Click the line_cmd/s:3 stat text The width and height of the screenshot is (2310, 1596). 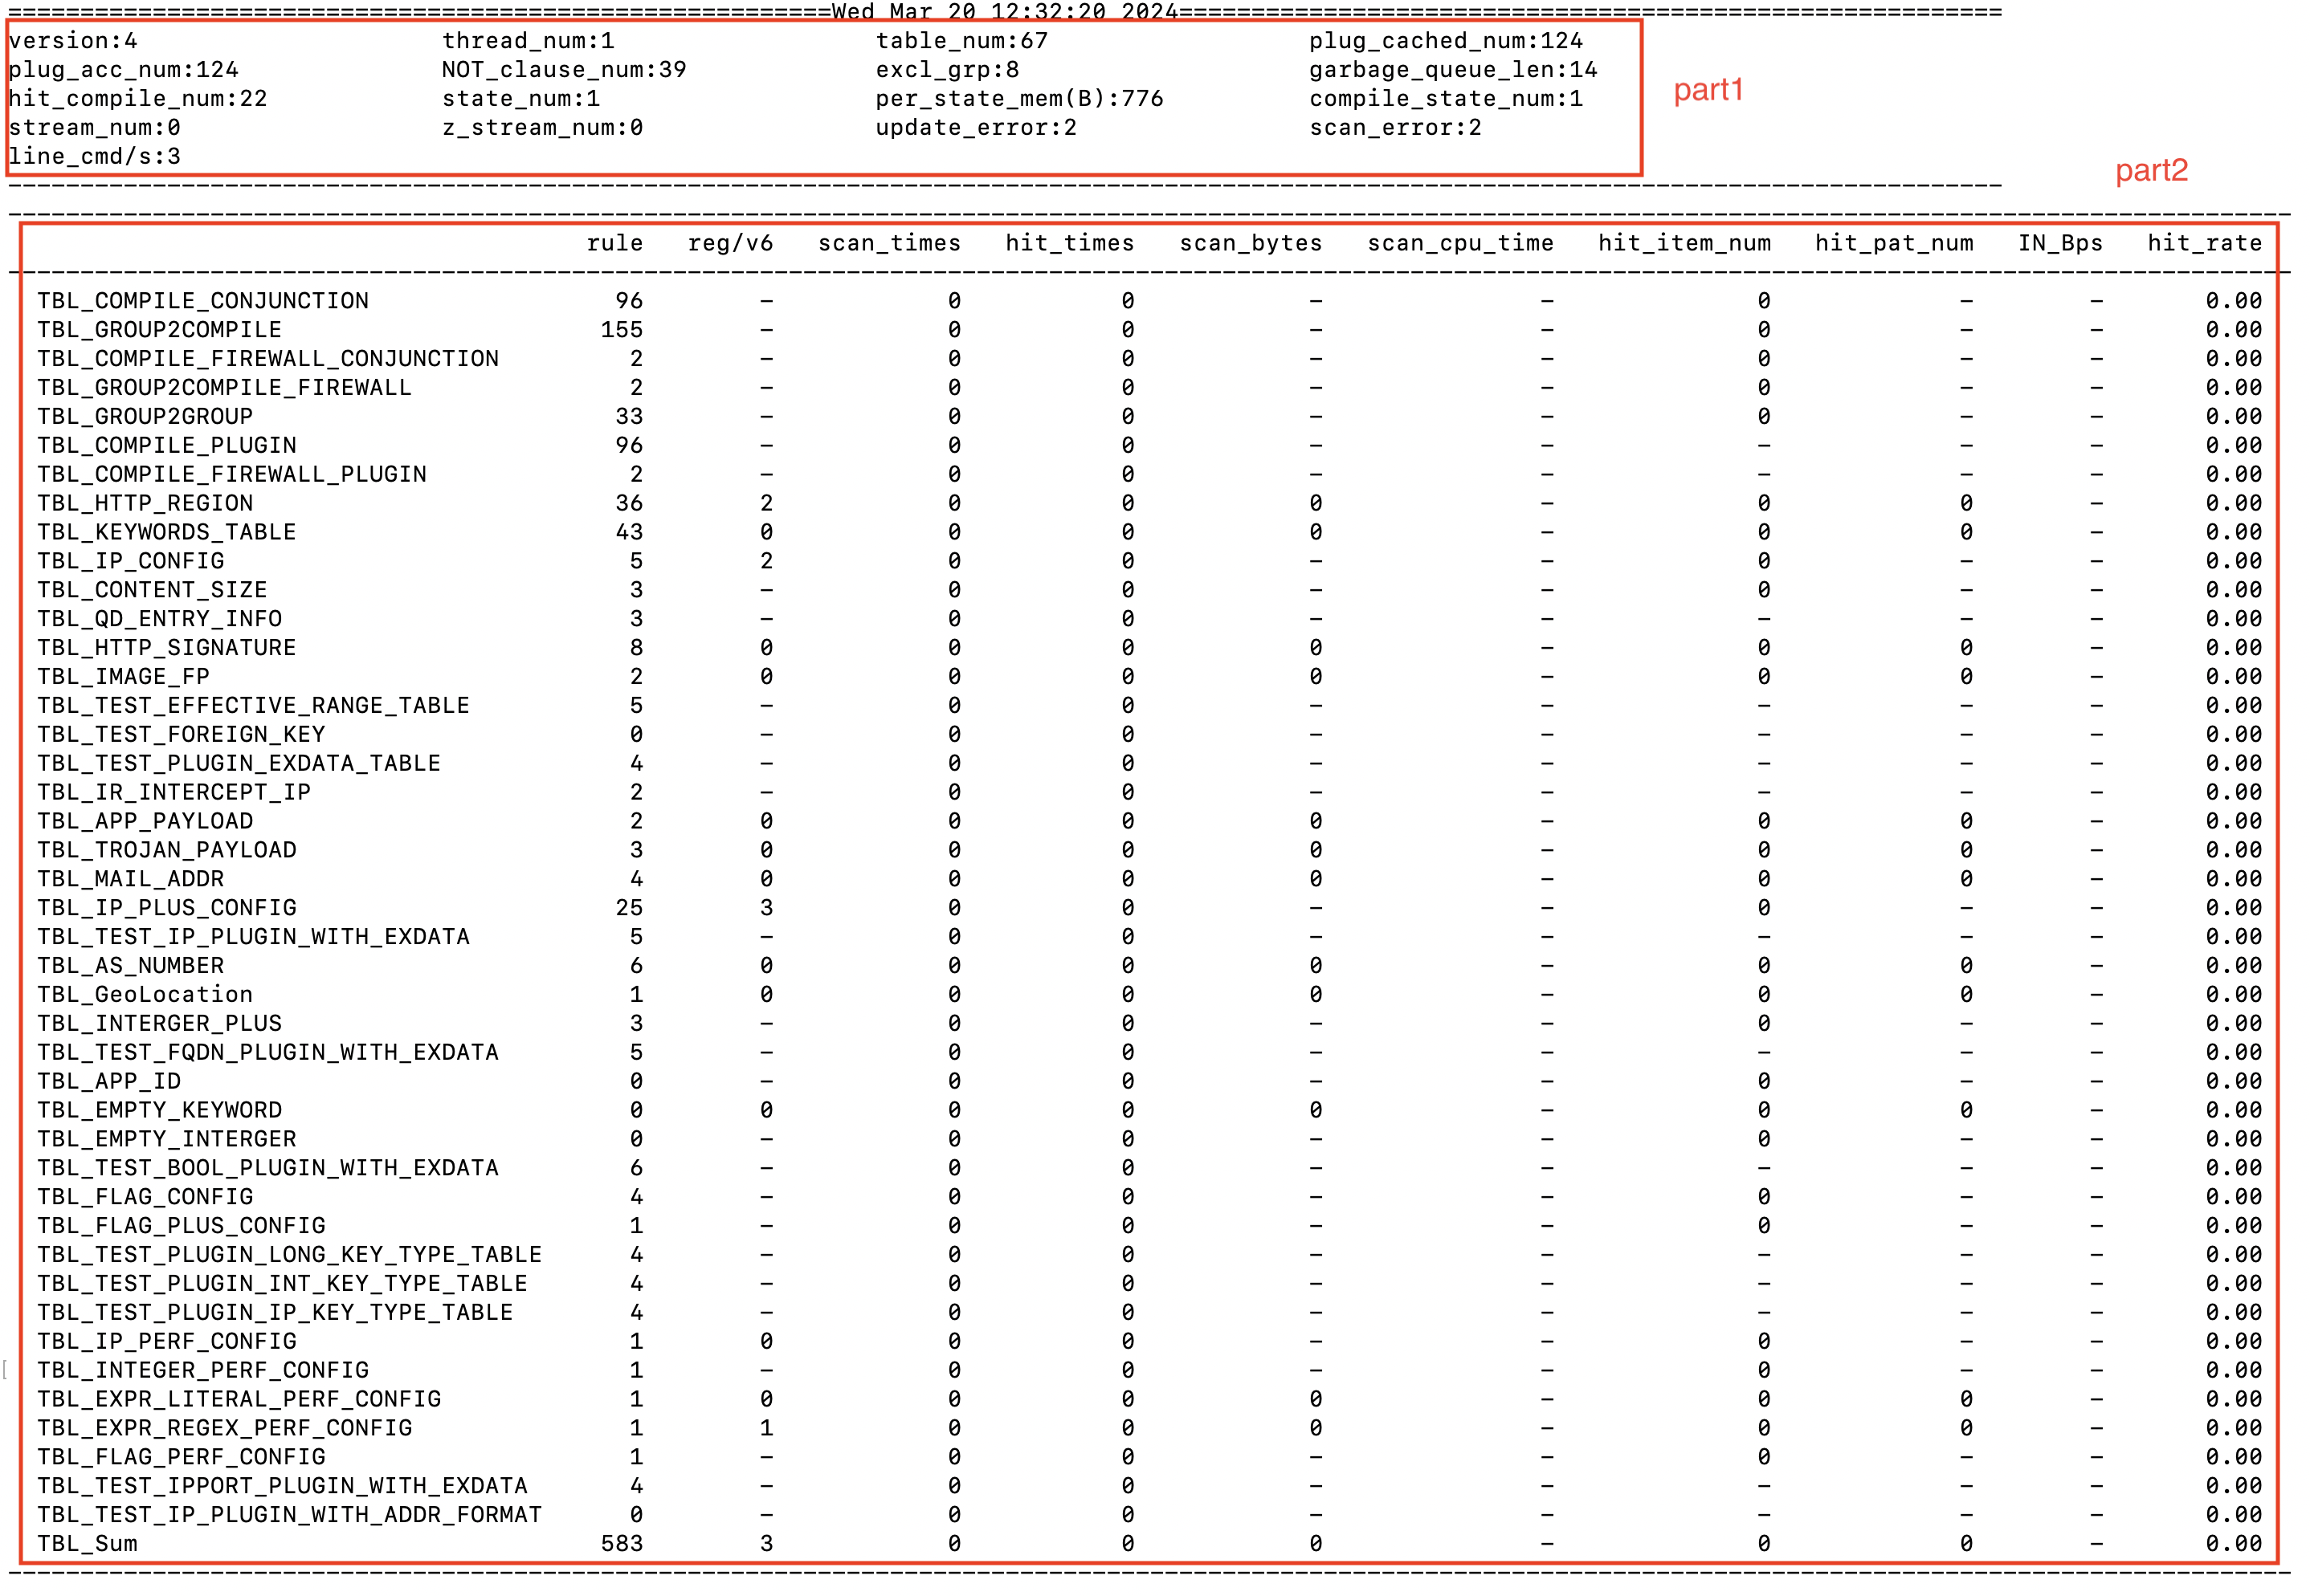coord(94,157)
